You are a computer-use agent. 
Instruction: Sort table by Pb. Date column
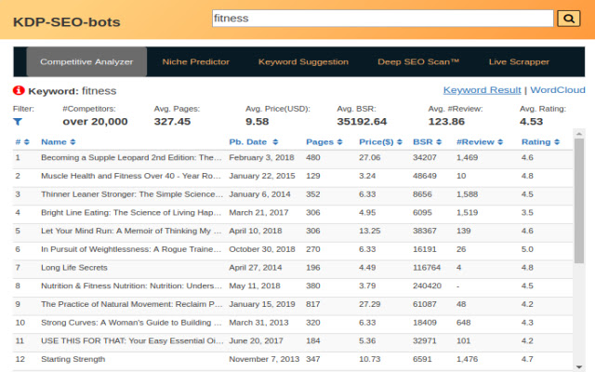[x=251, y=142]
